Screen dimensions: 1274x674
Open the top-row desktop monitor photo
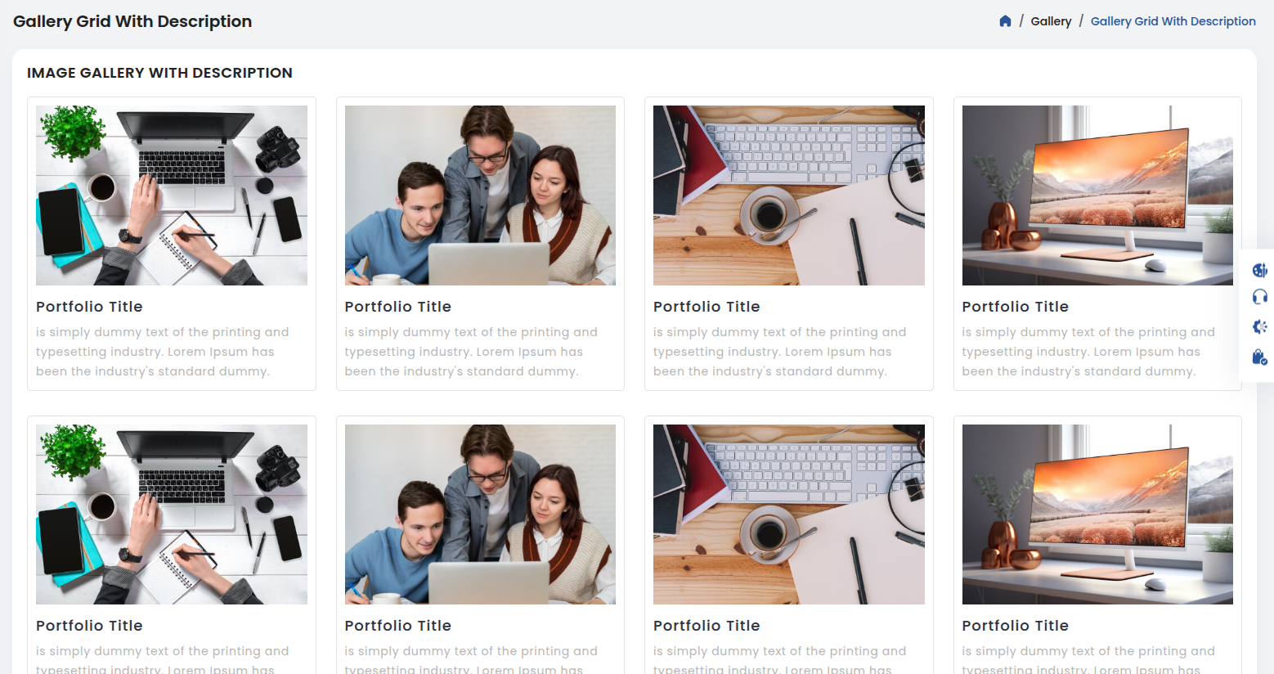[x=1097, y=195]
